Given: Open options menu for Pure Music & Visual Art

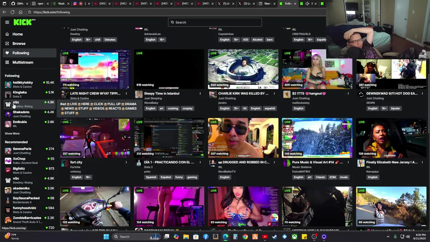Looking at the screenshot, I should point(348,162).
